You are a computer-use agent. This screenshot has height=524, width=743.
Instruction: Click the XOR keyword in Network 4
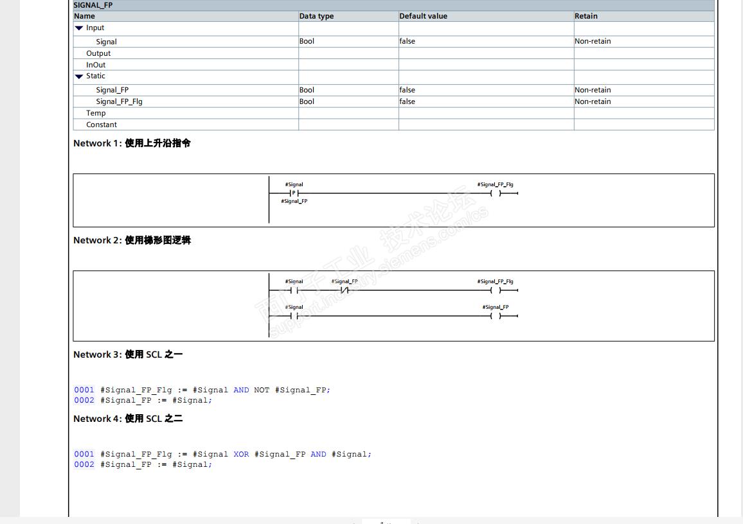click(x=241, y=455)
